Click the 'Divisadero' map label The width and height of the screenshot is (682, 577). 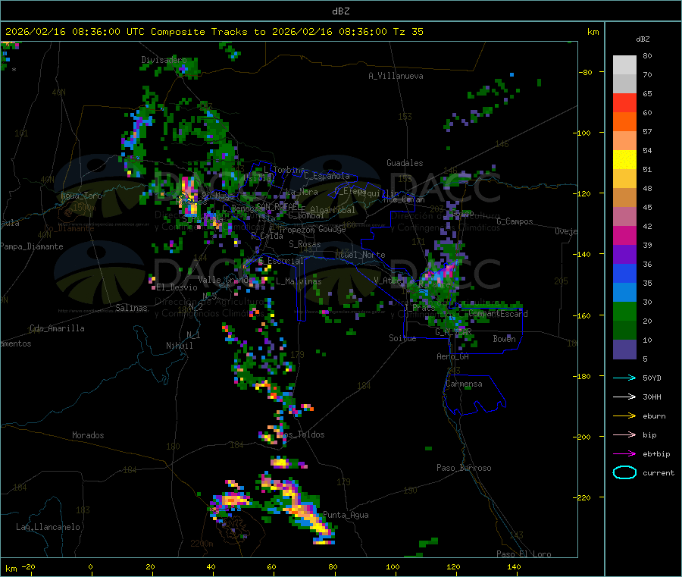click(164, 60)
